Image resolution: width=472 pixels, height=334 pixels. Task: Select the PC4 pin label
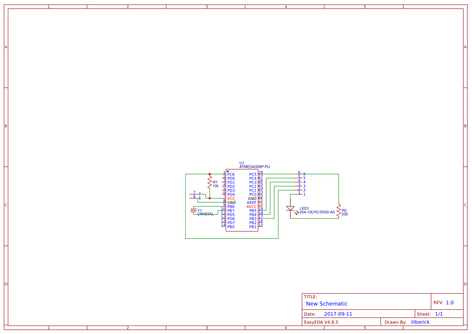pyautogui.click(x=253, y=178)
